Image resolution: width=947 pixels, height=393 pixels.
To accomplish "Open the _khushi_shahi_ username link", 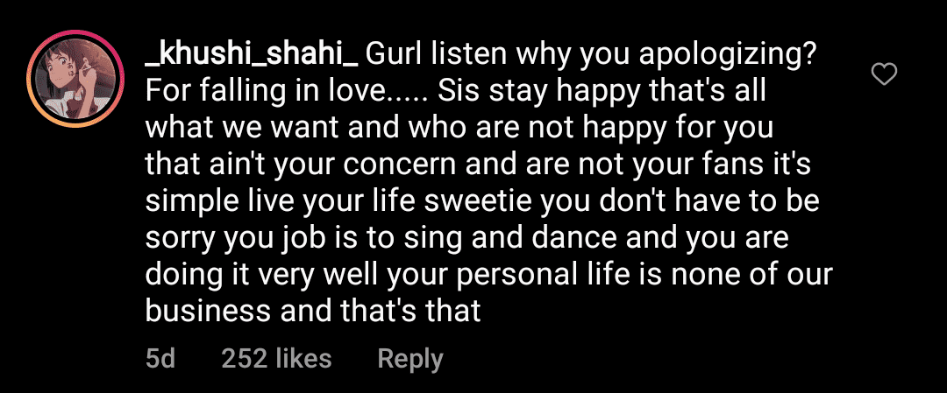I will pos(251,55).
